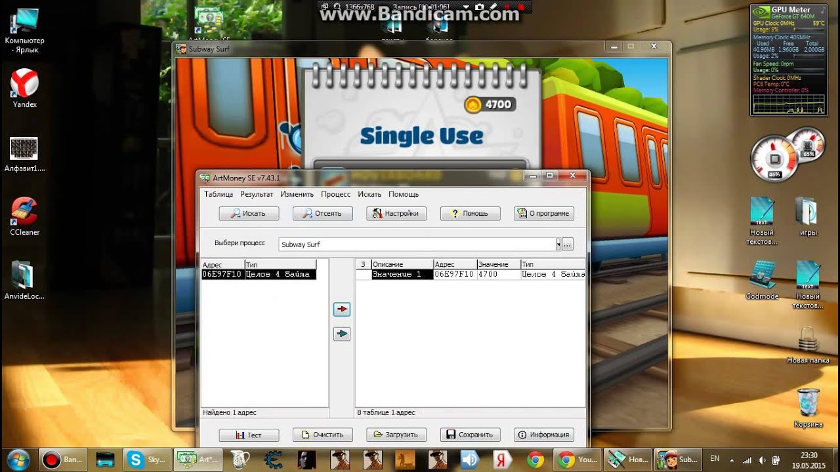Image resolution: width=840 pixels, height=472 pixels.
Task: Open the Процесс menu
Action: (x=335, y=194)
